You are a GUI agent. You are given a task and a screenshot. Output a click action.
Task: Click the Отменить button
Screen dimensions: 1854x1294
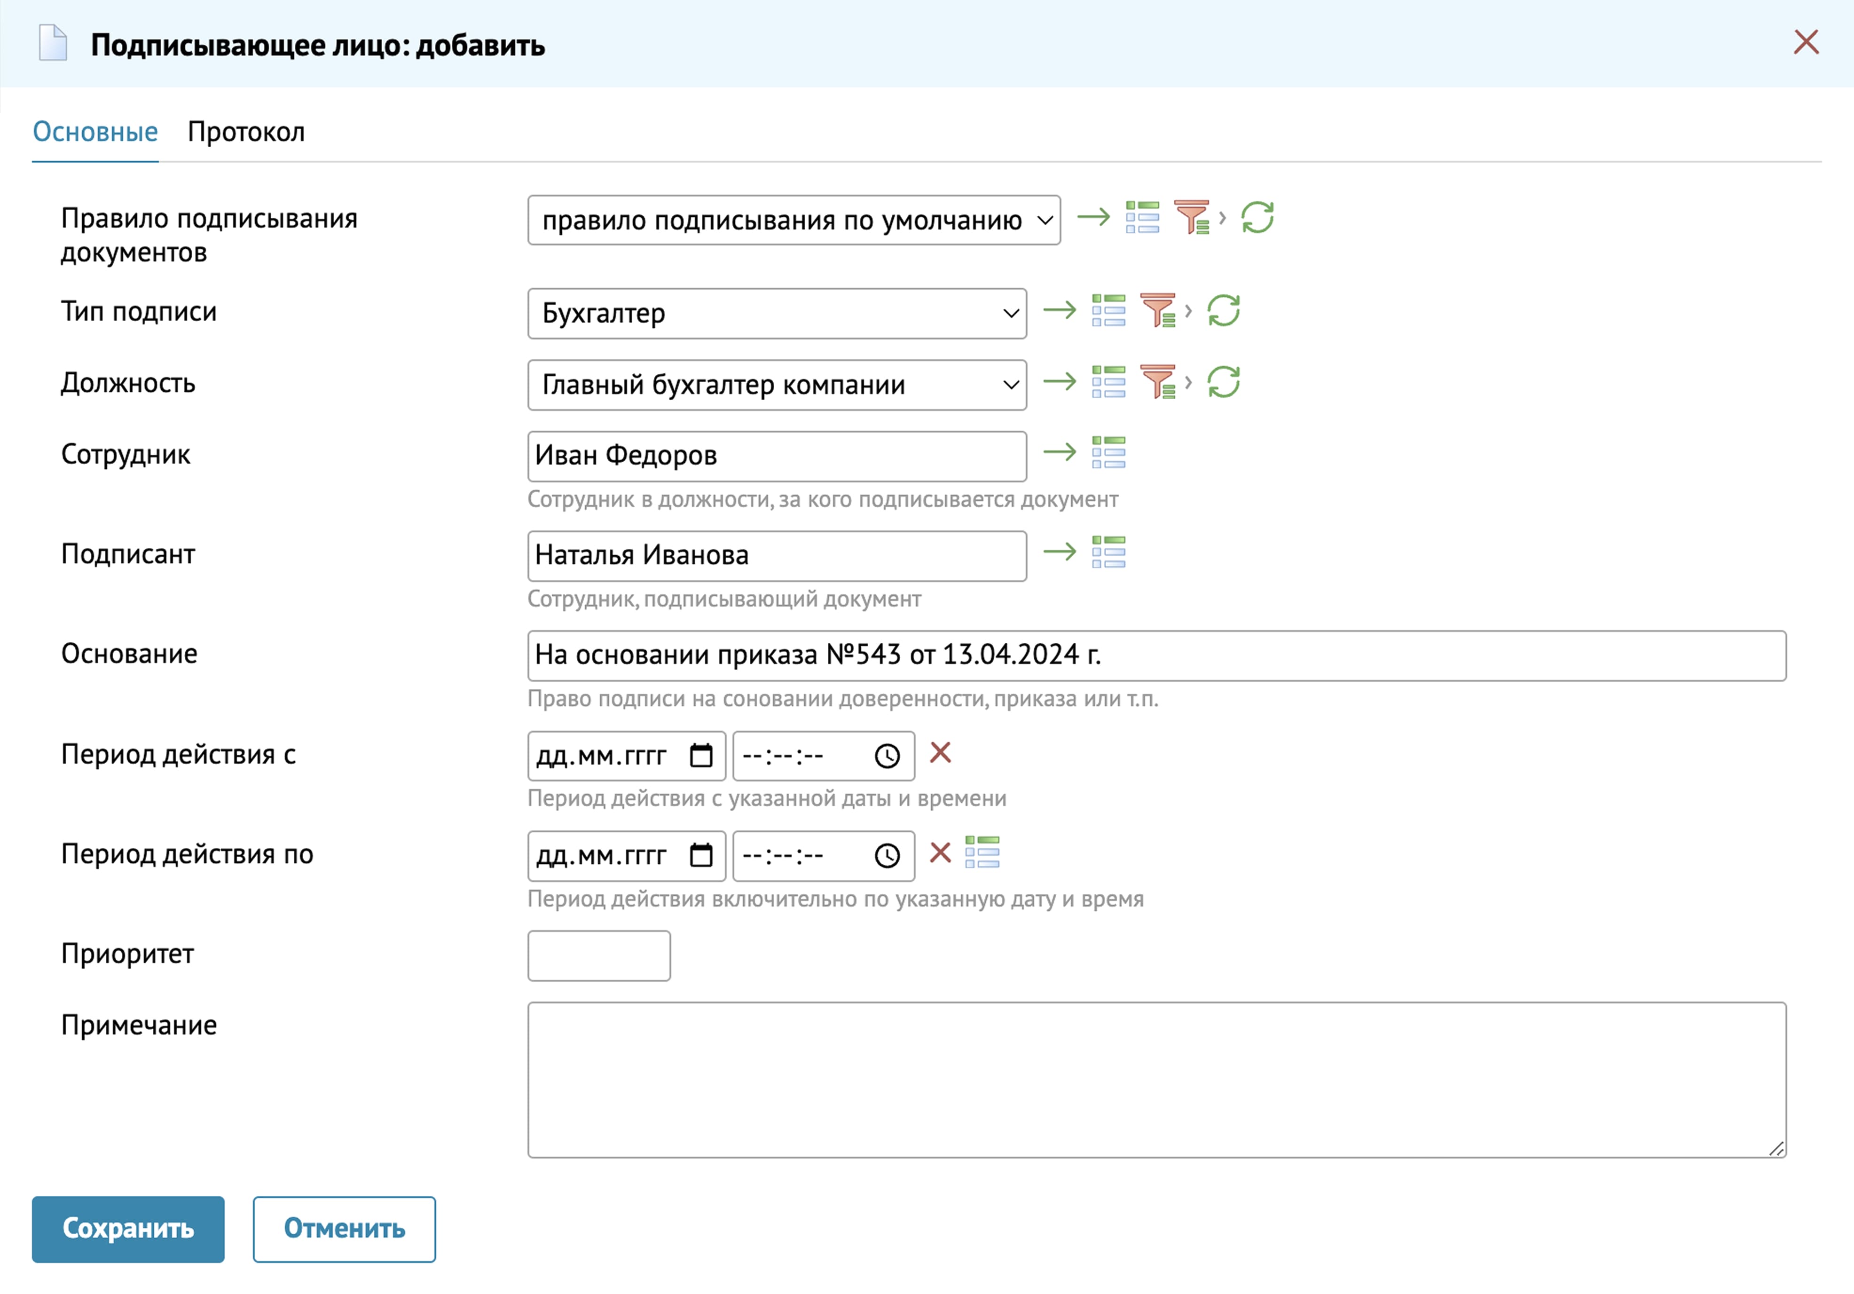[x=344, y=1229]
